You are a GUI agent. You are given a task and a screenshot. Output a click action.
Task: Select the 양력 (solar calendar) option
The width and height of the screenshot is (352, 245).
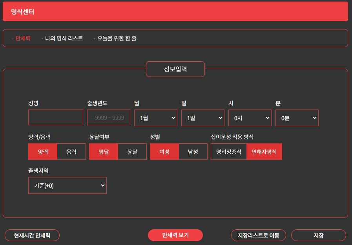pos(43,152)
